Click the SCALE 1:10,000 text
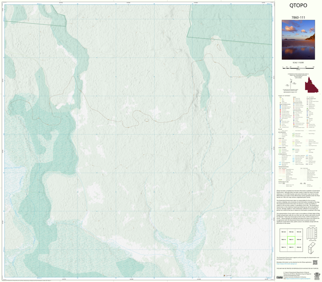 (298, 63)
